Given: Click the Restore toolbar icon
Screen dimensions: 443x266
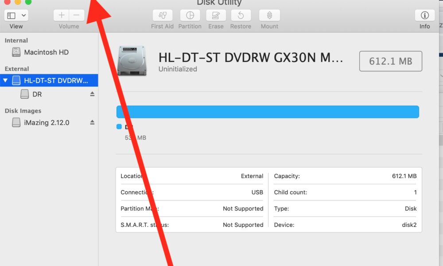Looking at the screenshot, I should click(241, 15).
